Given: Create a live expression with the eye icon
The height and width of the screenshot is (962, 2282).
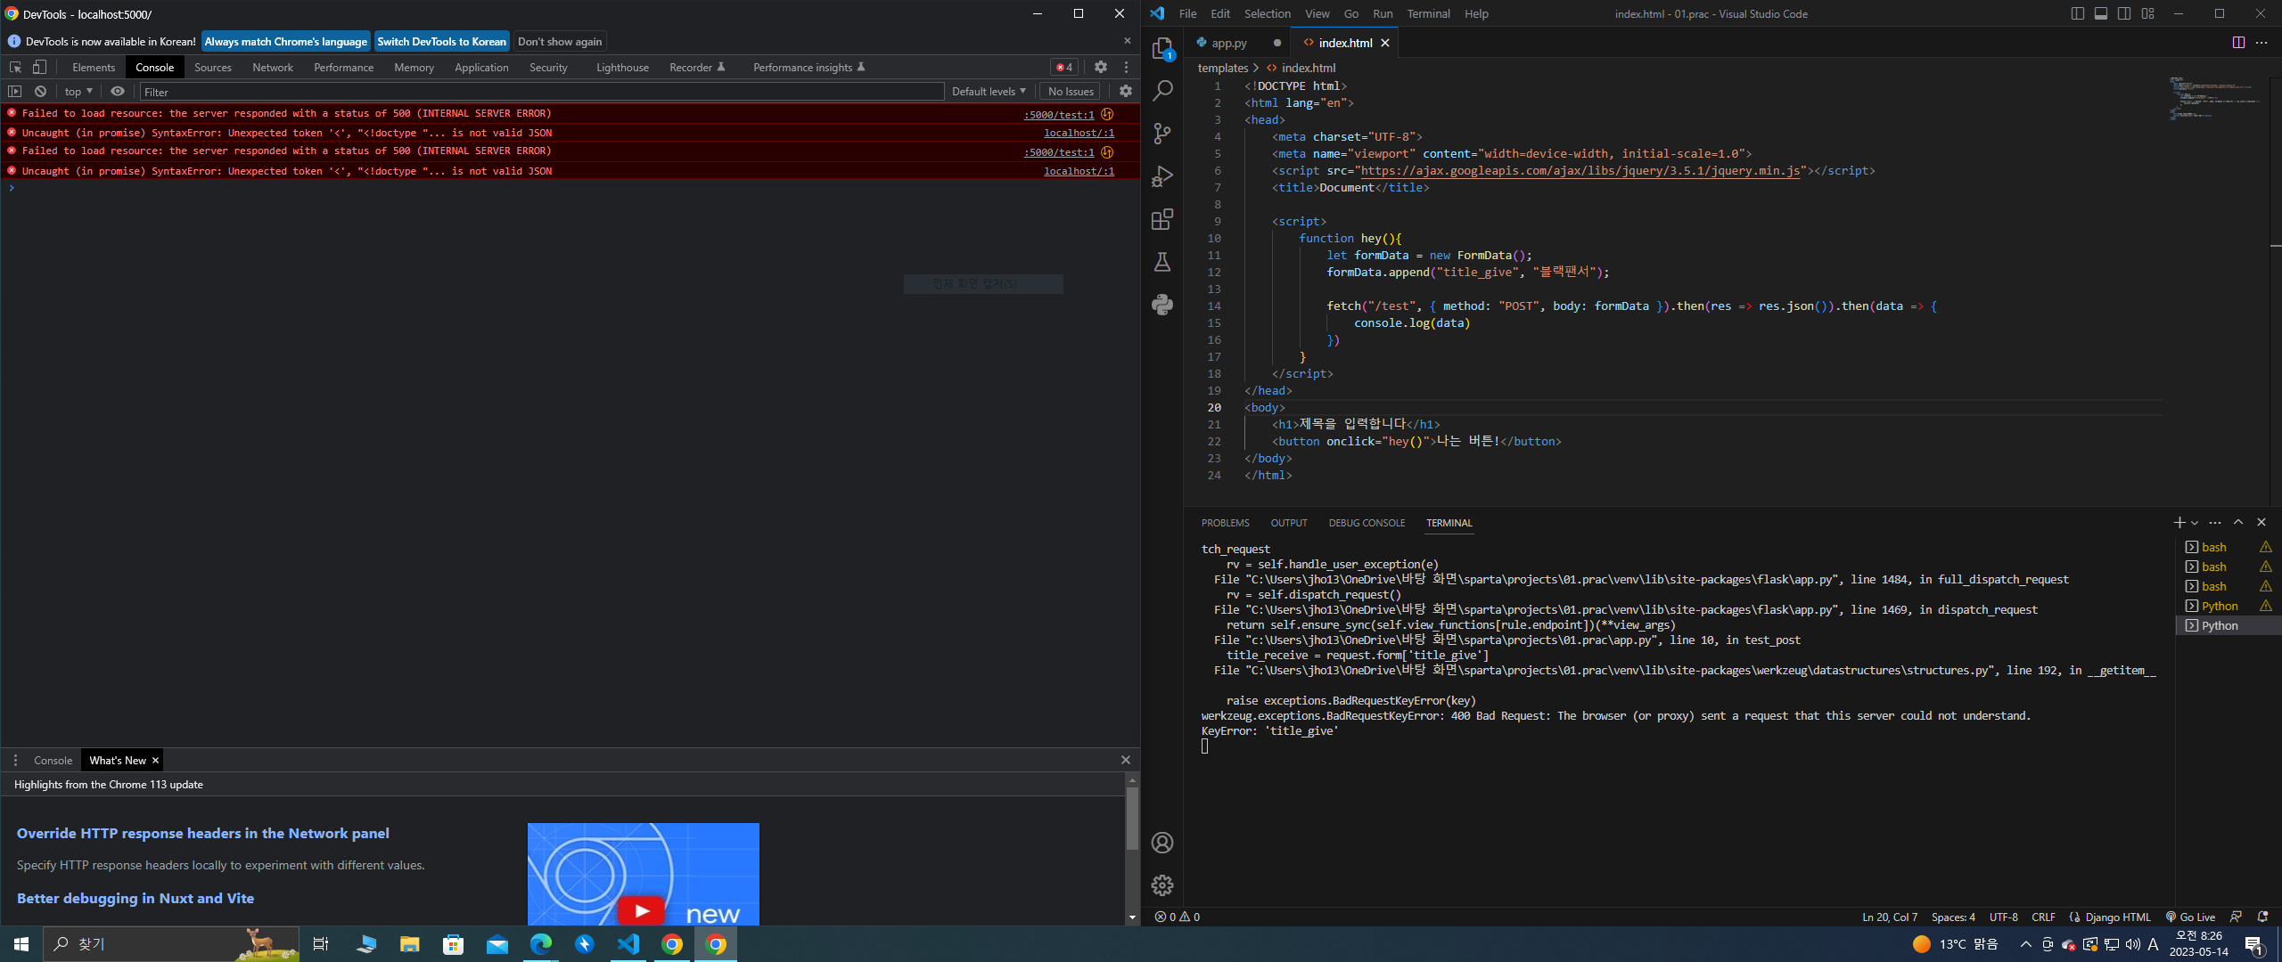Looking at the screenshot, I should click(x=118, y=91).
